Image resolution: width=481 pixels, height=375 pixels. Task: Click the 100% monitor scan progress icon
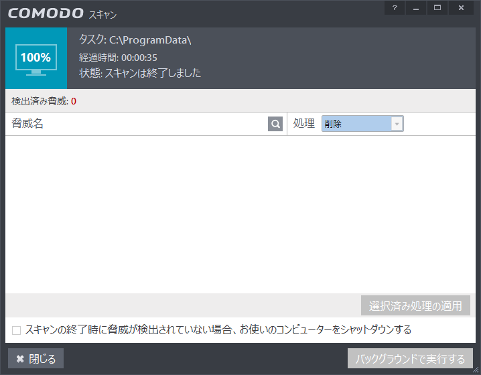[x=36, y=60]
